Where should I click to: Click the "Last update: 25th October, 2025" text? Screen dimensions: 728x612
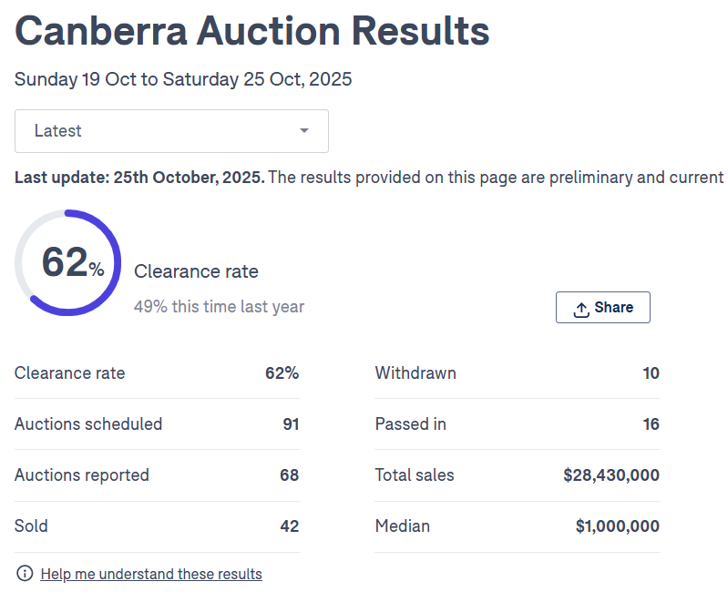point(139,177)
